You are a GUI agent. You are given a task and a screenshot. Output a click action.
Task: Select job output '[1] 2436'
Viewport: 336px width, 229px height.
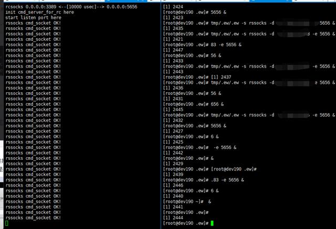click(173, 88)
